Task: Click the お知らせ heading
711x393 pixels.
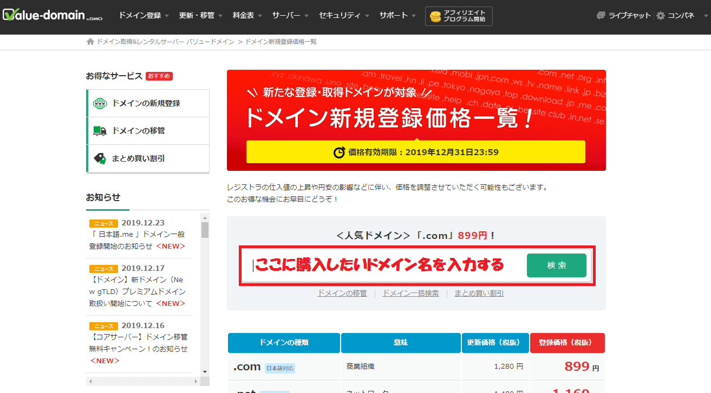Action: tap(103, 197)
